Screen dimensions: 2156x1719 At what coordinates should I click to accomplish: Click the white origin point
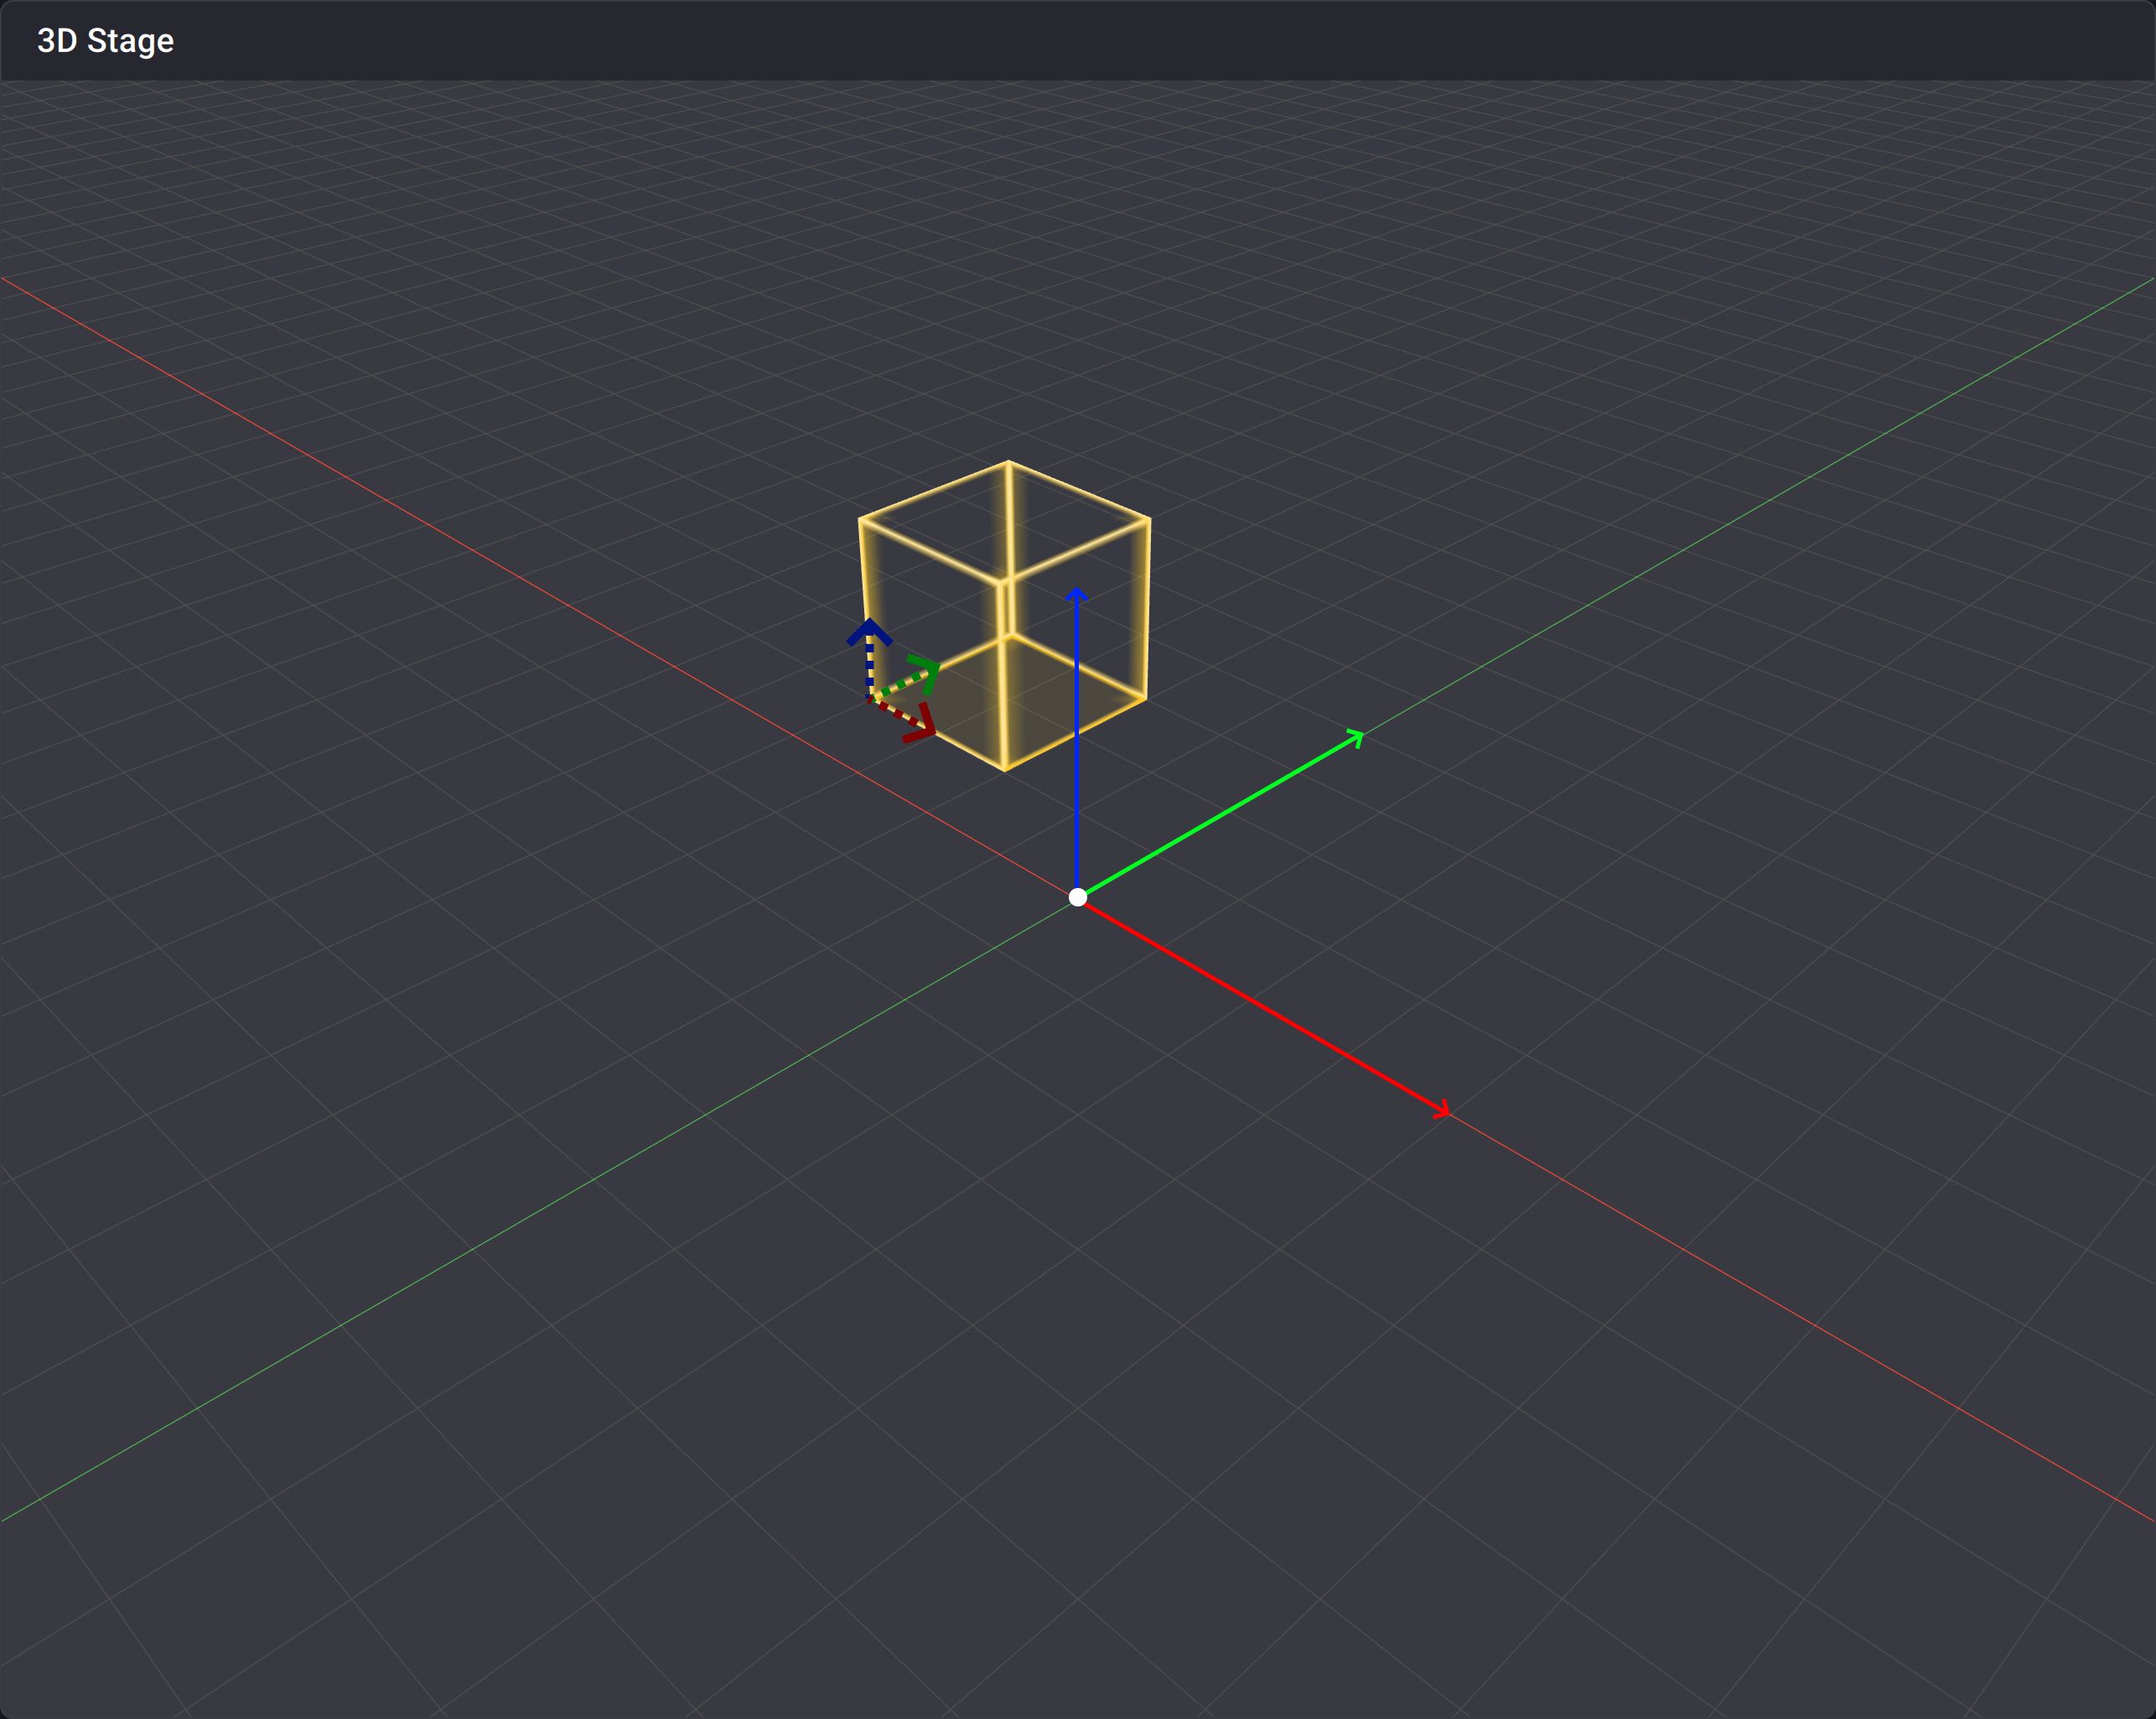(1077, 896)
